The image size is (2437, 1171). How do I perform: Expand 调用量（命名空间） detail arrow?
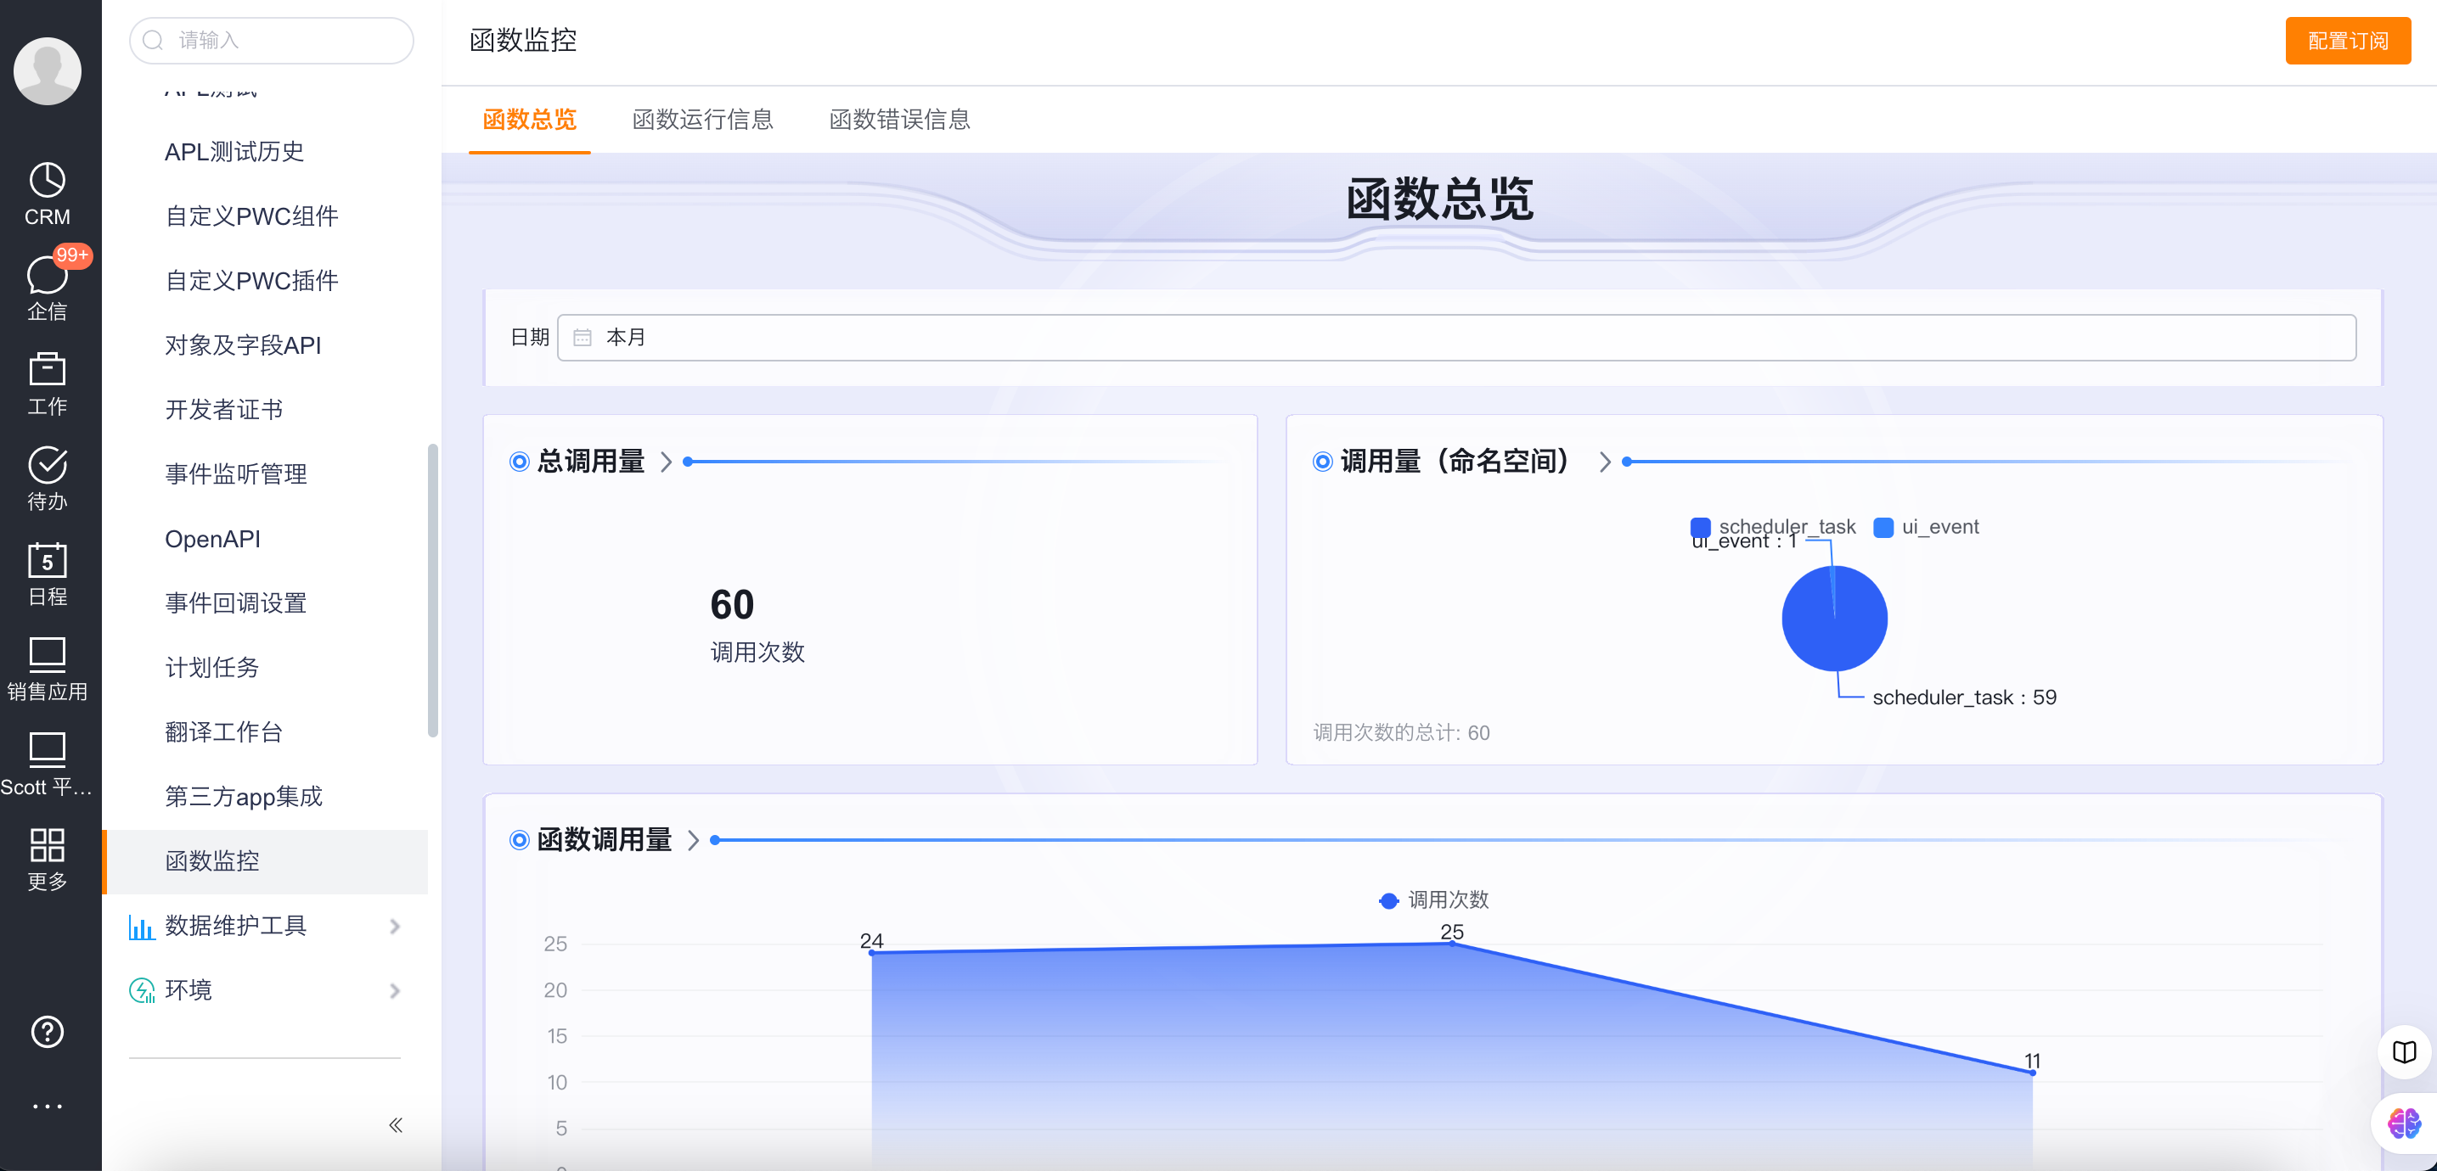point(1606,462)
